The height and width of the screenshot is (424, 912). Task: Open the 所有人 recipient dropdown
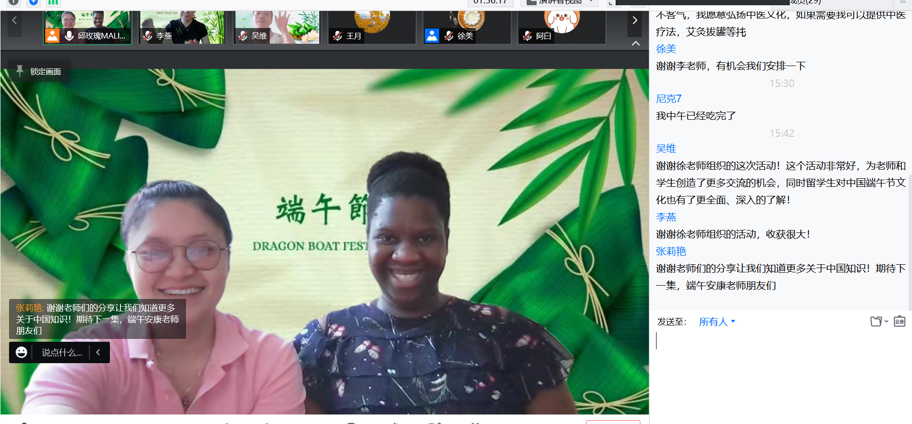tap(717, 322)
